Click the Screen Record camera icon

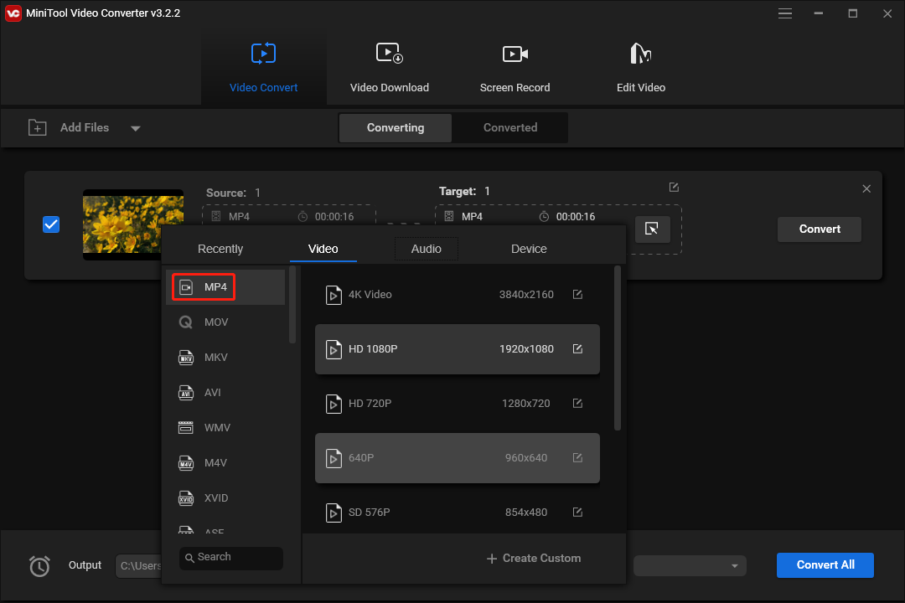(x=515, y=54)
